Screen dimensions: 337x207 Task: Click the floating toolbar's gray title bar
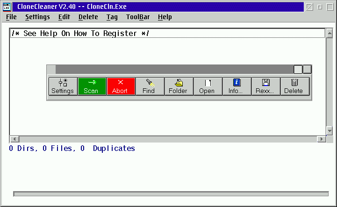(x=174, y=69)
